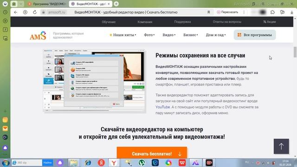
Task: Bookmark this page with the bookmark icon
Action: (208, 12)
